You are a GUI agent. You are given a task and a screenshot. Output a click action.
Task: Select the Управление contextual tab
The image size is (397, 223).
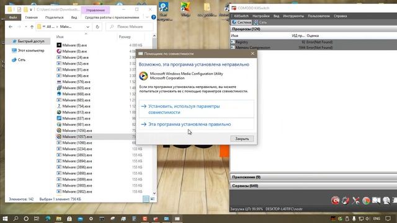95,10
